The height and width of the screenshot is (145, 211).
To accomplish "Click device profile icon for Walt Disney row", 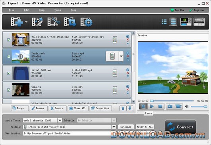I will pos(115,40).
